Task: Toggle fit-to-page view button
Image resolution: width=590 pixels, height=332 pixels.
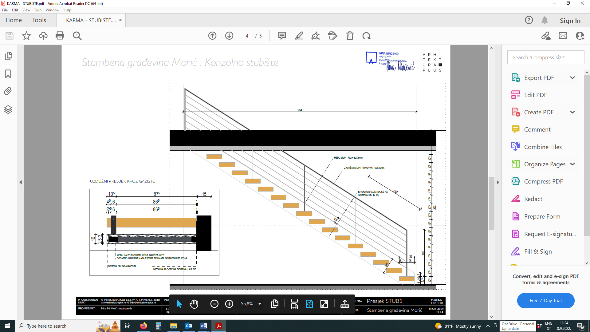Action: point(309,304)
